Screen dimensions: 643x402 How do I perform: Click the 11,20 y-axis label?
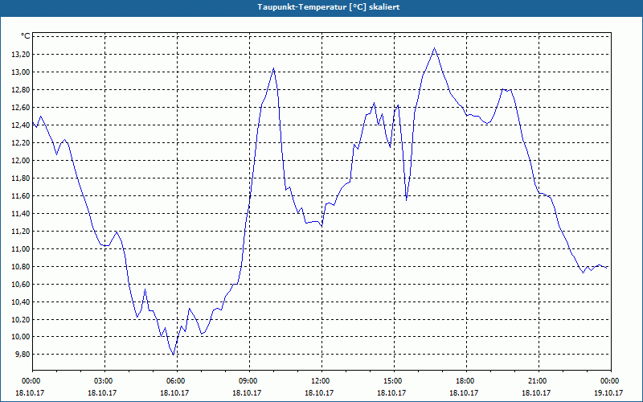point(23,231)
